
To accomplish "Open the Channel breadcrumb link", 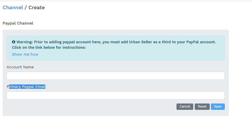I will 13,7.
